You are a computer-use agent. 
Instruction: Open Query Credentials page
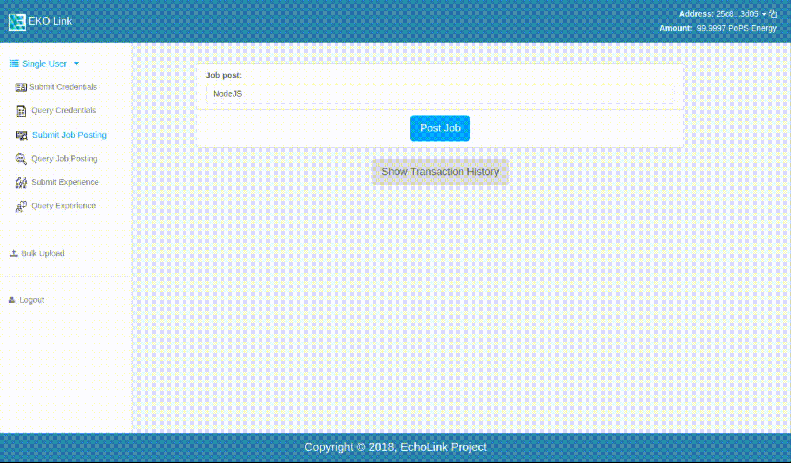(63, 111)
